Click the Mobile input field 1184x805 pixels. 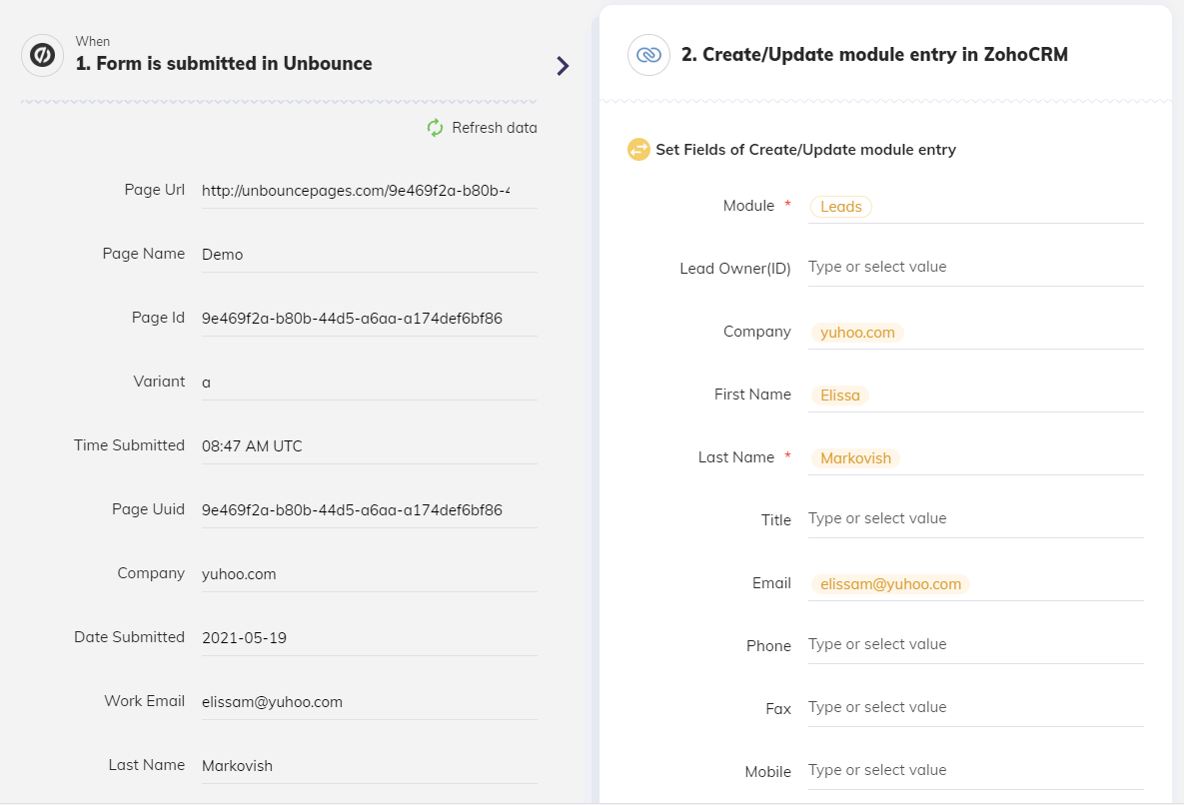coord(975,770)
